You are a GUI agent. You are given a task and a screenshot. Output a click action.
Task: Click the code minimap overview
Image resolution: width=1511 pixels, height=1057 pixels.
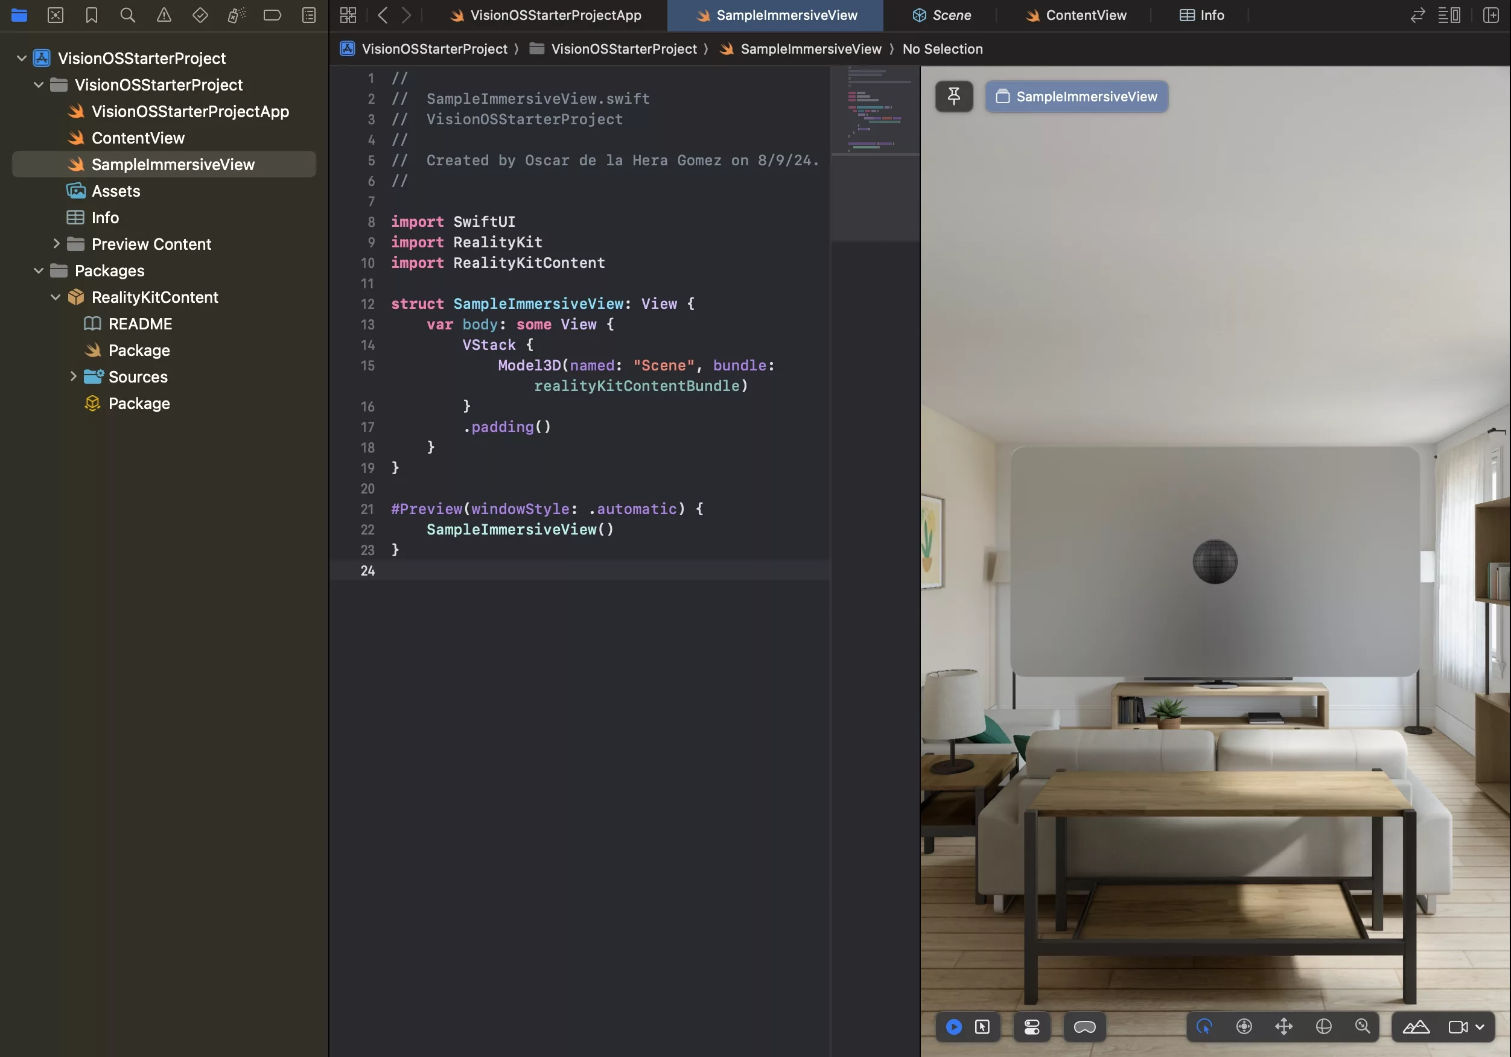tap(875, 110)
